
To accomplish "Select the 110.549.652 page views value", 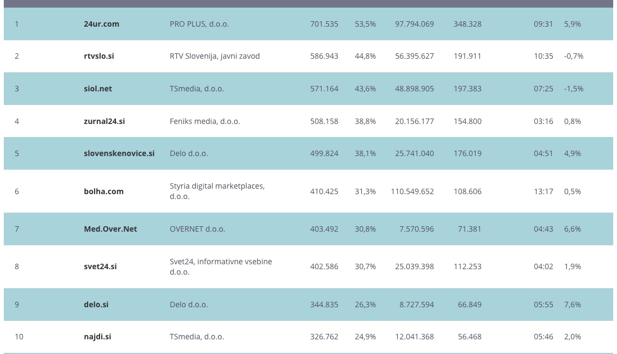I will [x=412, y=191].
